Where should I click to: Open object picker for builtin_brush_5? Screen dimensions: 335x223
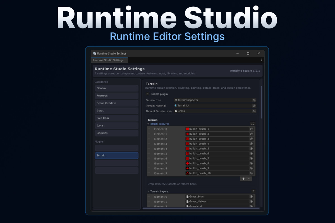[x=251, y=149]
